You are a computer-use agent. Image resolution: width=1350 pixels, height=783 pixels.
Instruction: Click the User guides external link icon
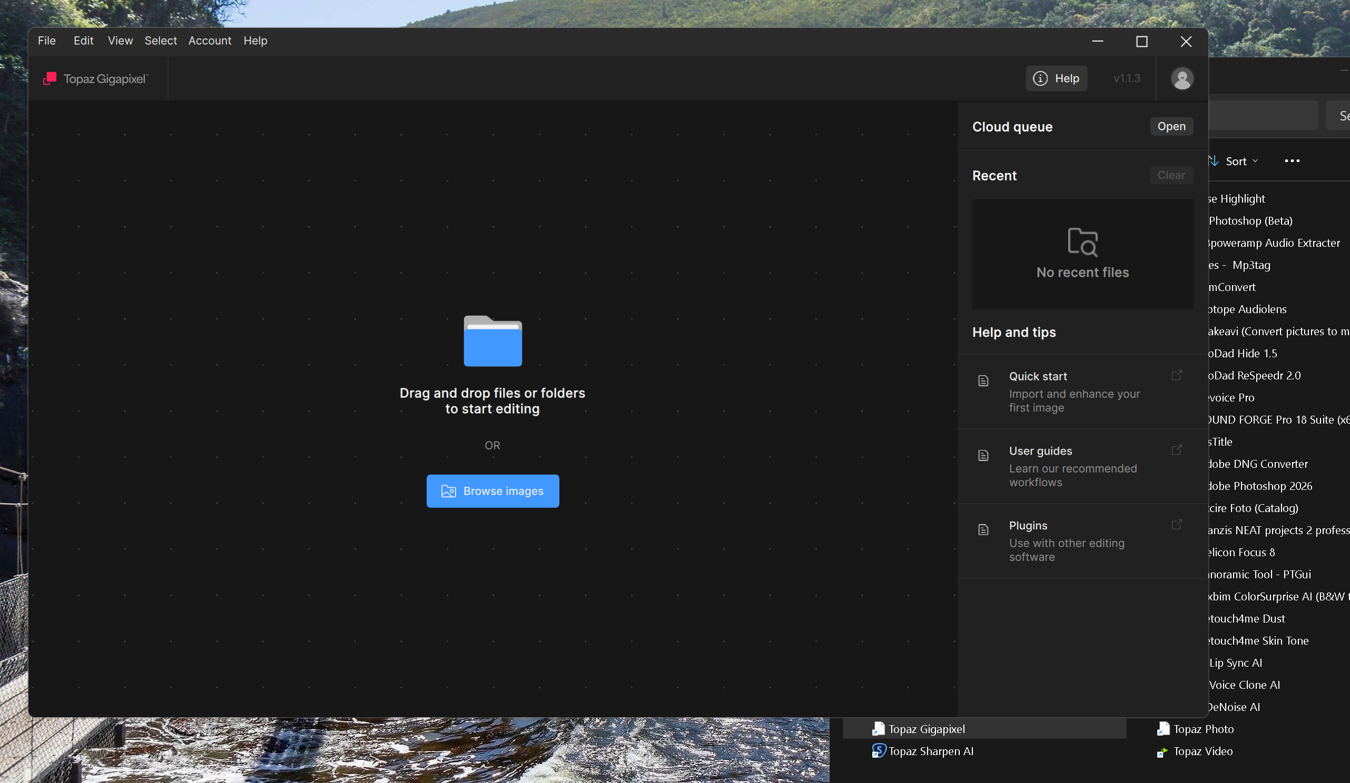pos(1176,450)
